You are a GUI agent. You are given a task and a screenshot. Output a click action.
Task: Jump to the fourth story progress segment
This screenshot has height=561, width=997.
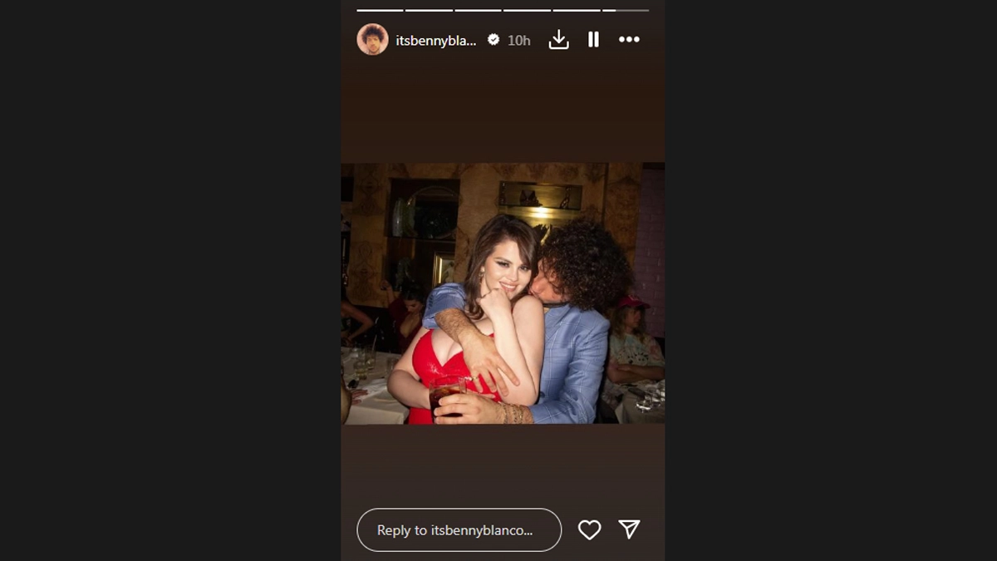(527, 10)
